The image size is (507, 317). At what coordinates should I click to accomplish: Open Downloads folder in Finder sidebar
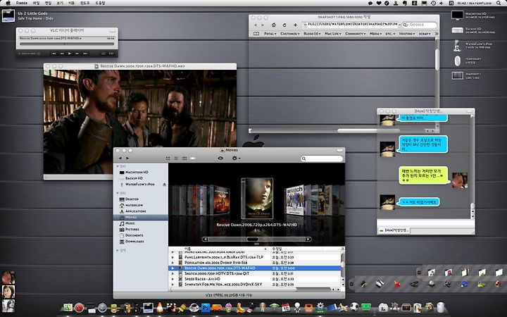(141, 242)
